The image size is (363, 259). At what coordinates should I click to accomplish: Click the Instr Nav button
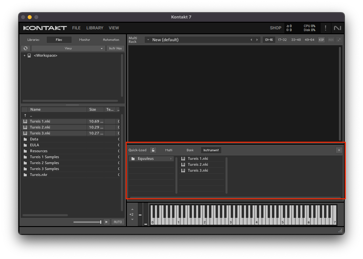pyautogui.click(x=115, y=48)
